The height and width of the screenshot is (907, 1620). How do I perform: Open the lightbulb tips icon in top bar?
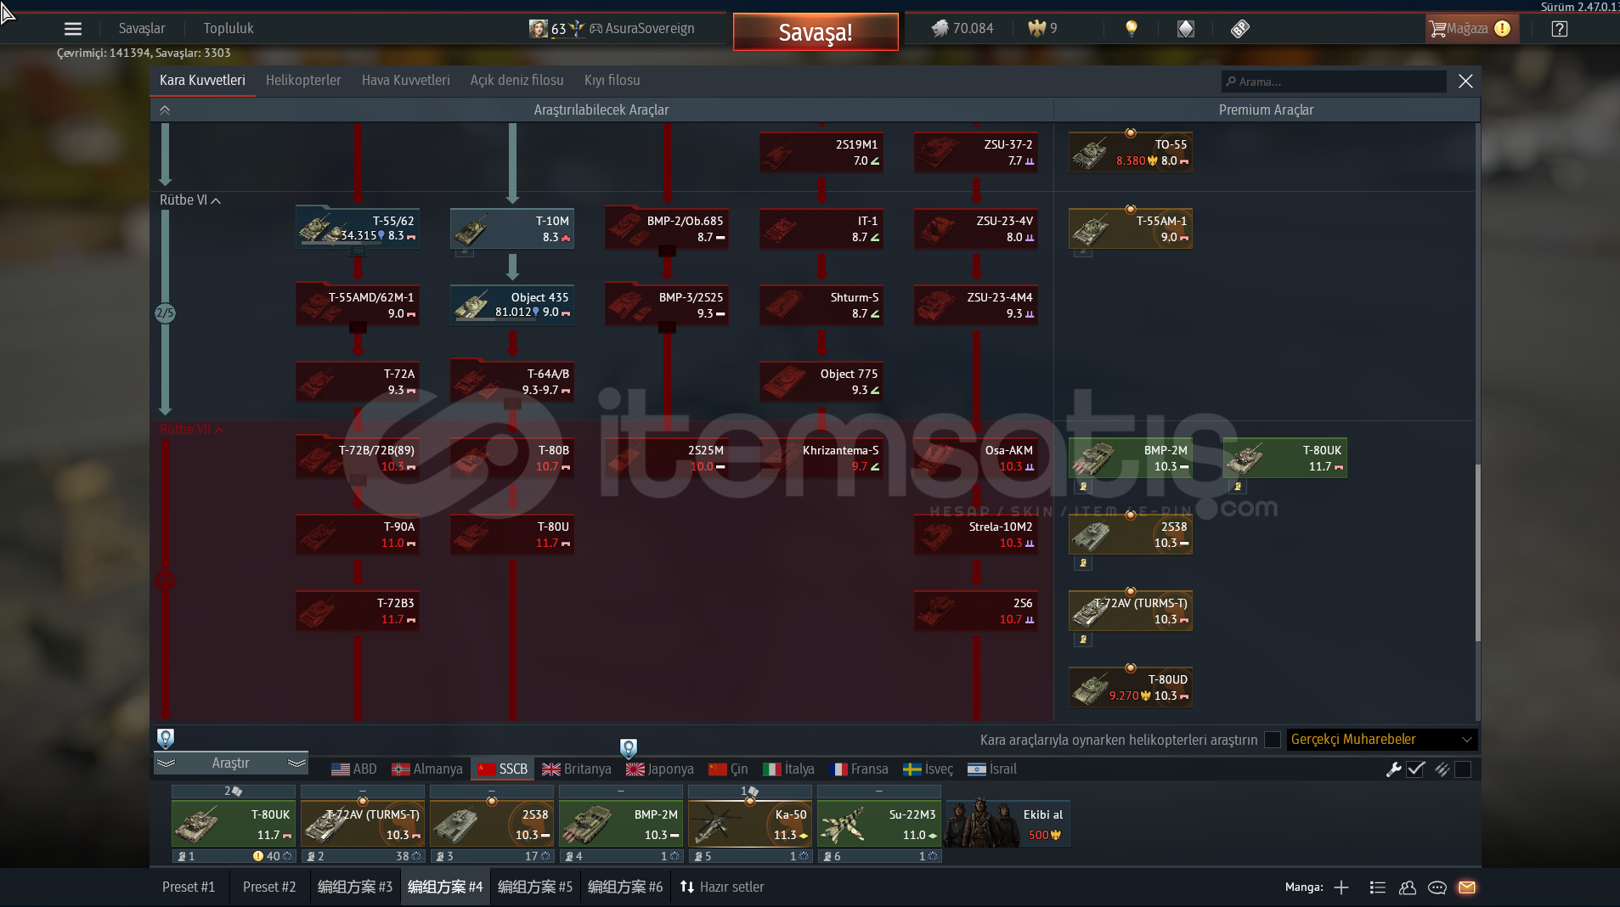(x=1131, y=29)
